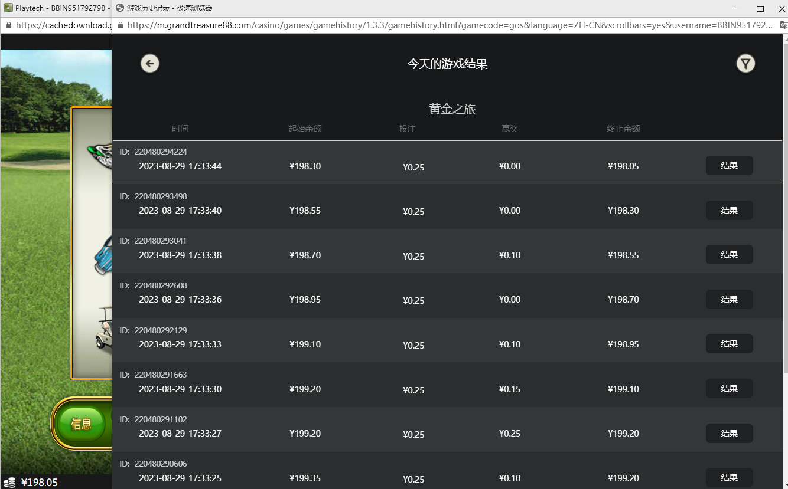The width and height of the screenshot is (788, 489).
Task: Click the globe icon in history window title
Action: (120, 8)
